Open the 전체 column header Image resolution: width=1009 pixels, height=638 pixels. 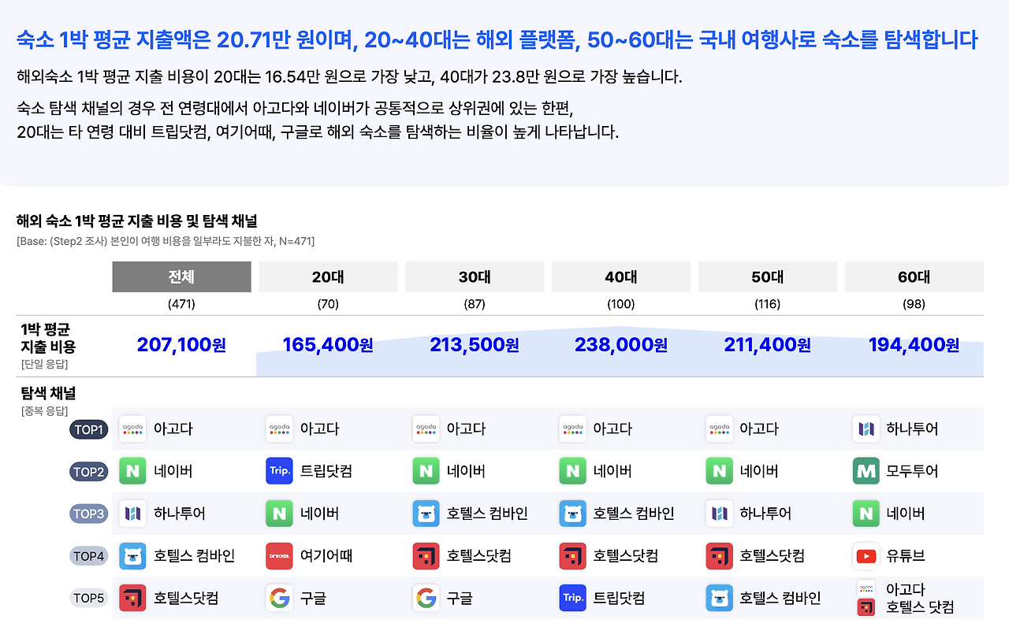[x=181, y=276]
